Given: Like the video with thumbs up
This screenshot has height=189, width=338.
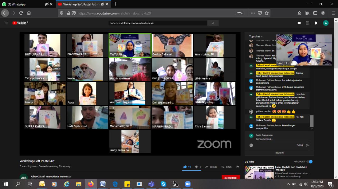Looking at the screenshot, I should click(185, 167).
